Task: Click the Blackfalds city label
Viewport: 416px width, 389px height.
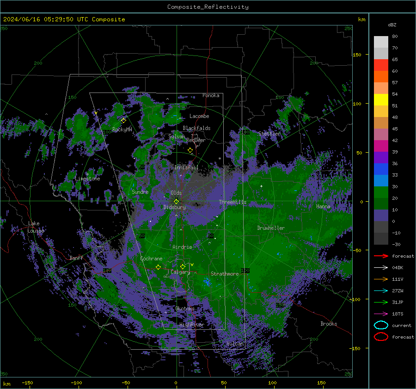Action: point(196,128)
